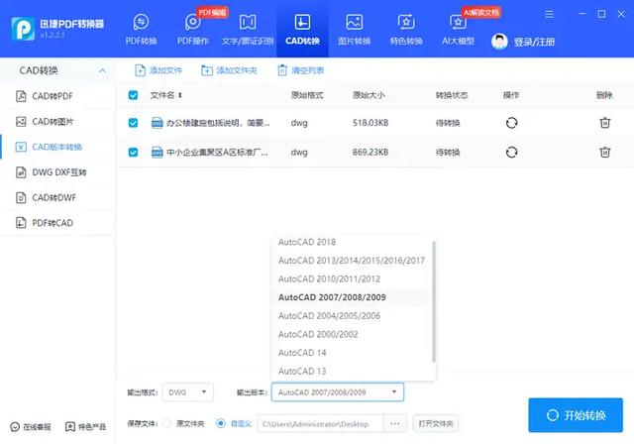Click the 添加文件 button

pyautogui.click(x=158, y=70)
